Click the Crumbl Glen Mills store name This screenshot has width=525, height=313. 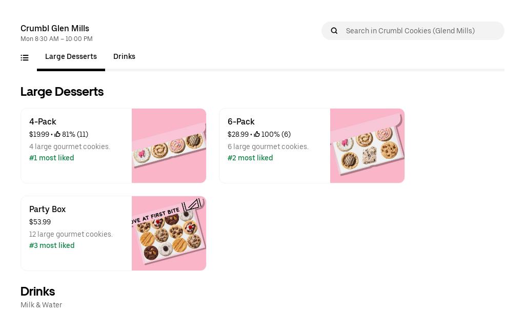pos(55,29)
